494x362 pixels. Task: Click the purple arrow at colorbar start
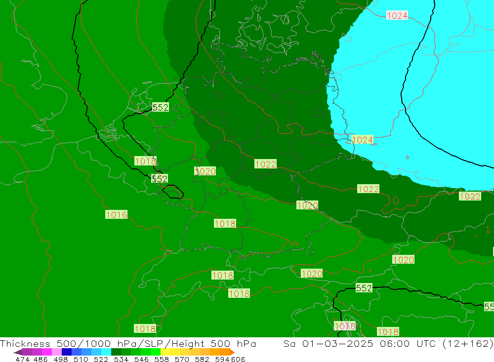(x=18, y=352)
